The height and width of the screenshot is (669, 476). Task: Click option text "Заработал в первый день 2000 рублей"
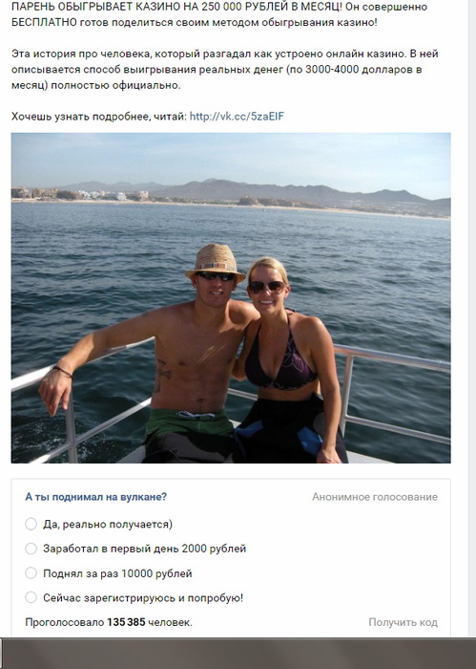[144, 549]
